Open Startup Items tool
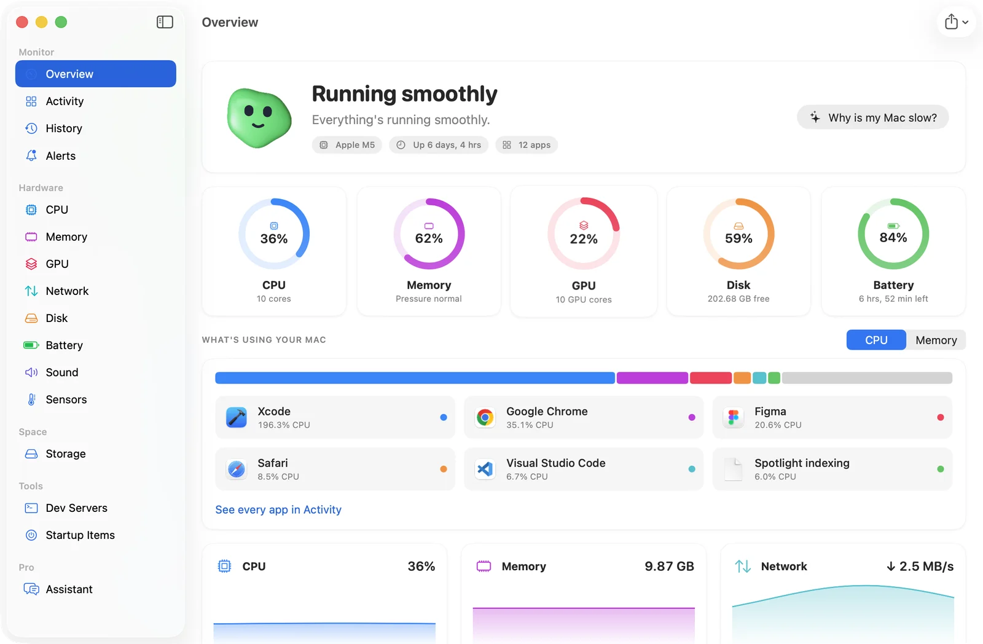 (x=96, y=535)
